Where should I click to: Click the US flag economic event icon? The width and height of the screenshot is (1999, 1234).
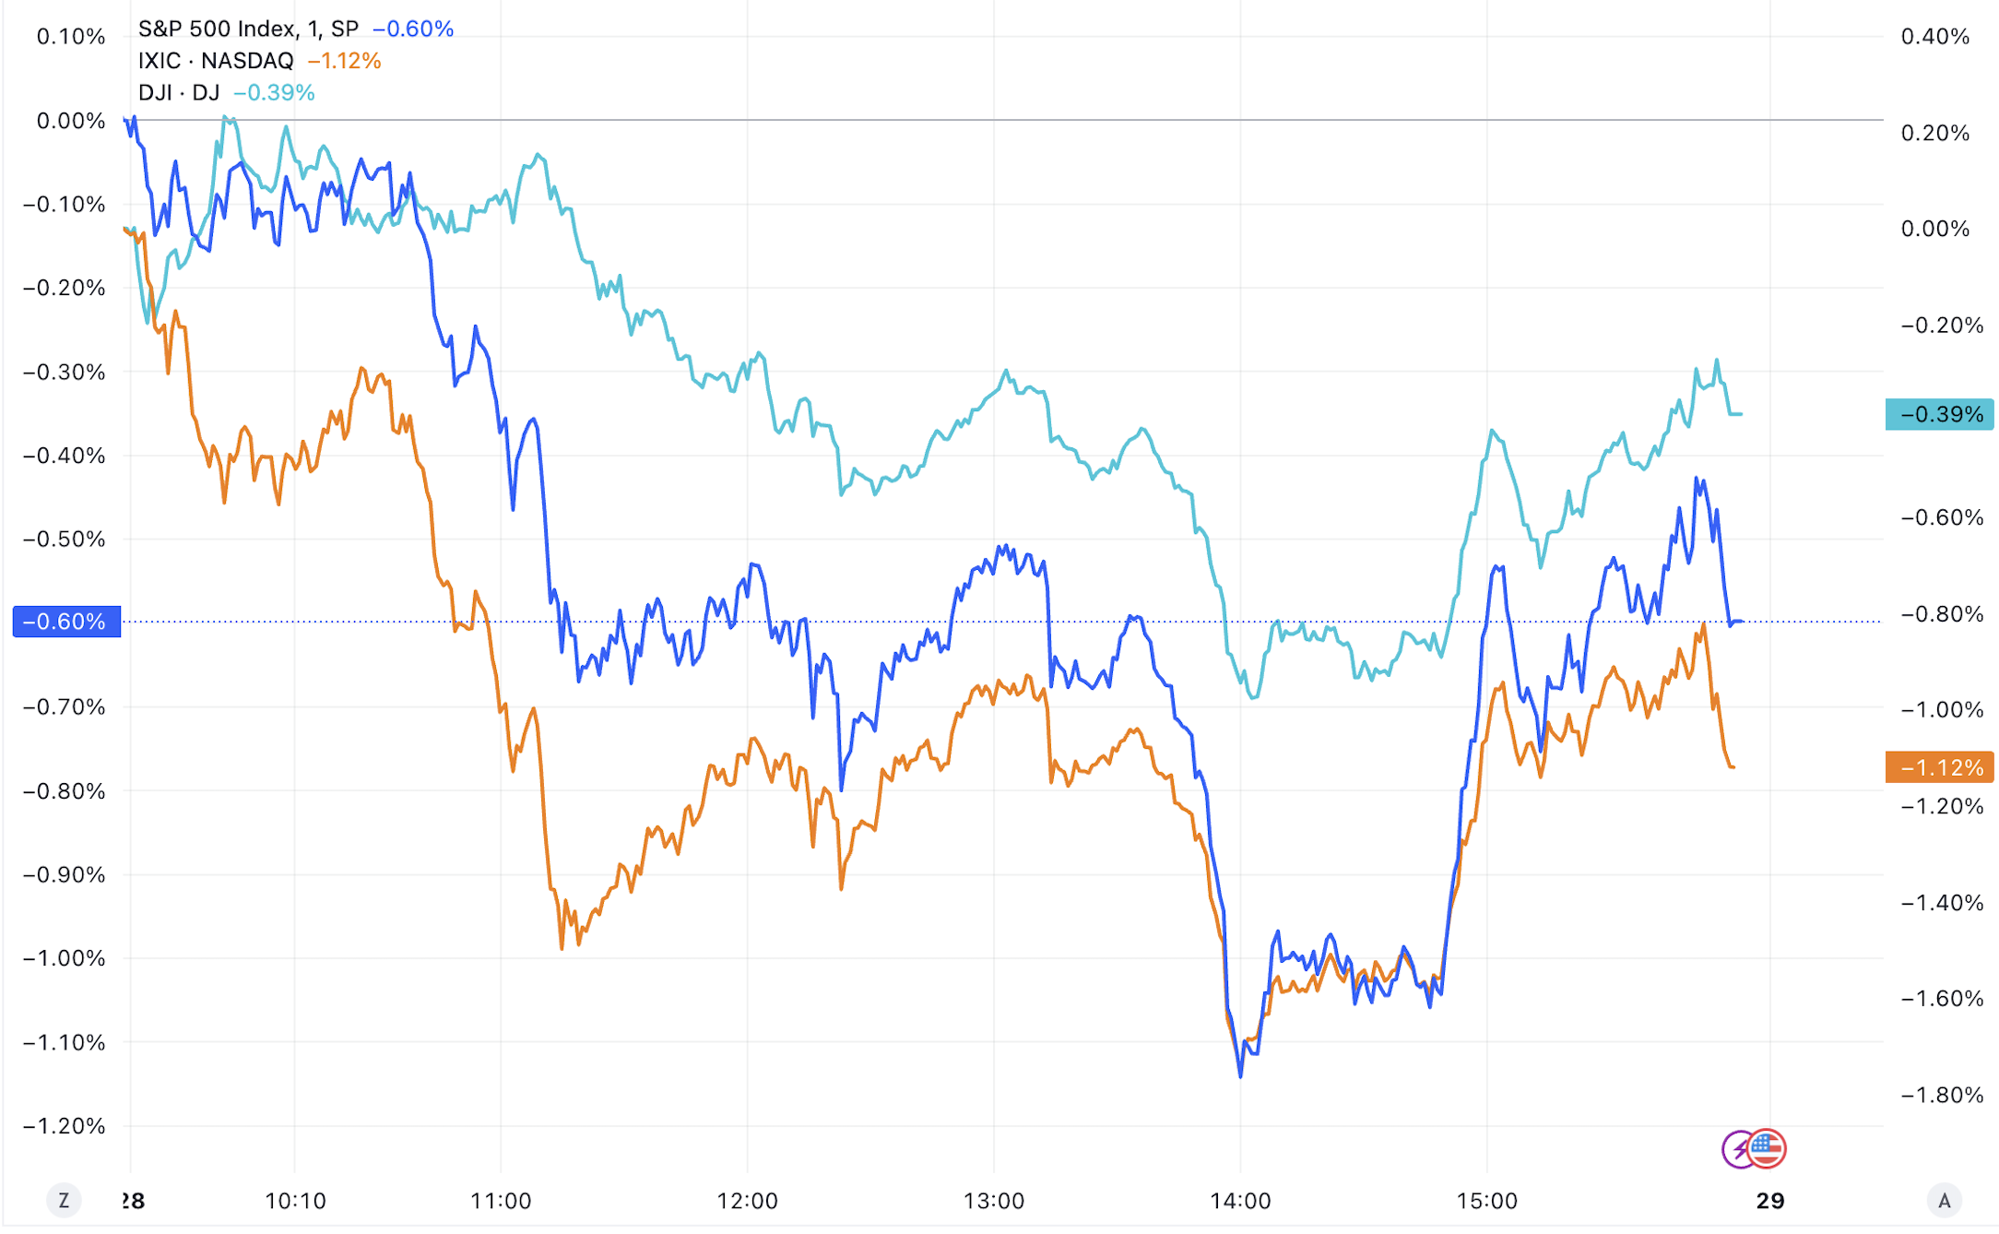(1768, 1148)
